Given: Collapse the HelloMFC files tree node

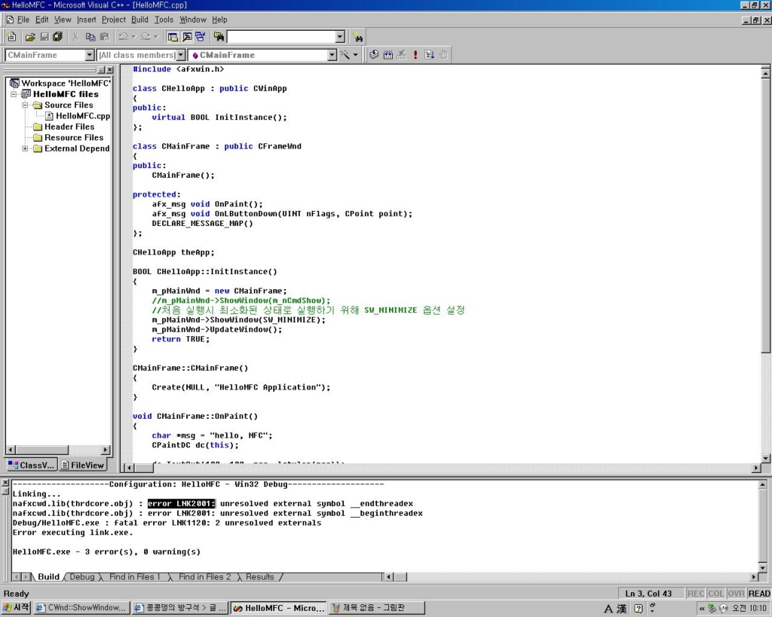Looking at the screenshot, I should point(14,94).
